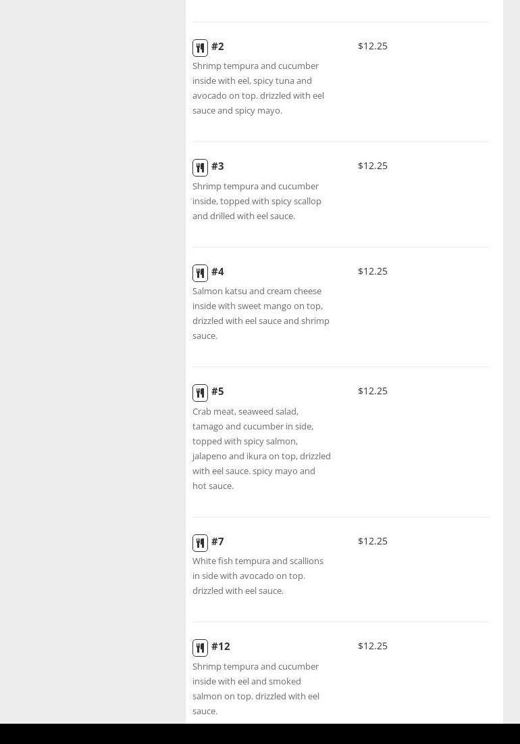Viewport: 520px width, 744px height.
Task: Click the $12.25 price for #3
Action: click(x=373, y=166)
